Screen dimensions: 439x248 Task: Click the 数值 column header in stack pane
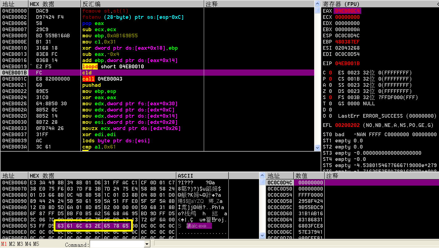pos(309,176)
